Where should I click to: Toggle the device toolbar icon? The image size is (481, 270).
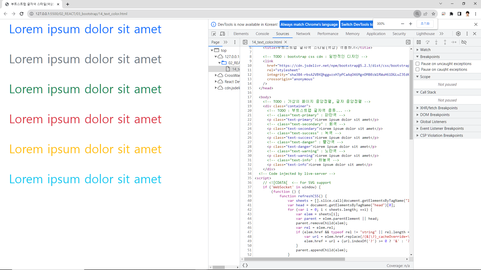pos(222,34)
